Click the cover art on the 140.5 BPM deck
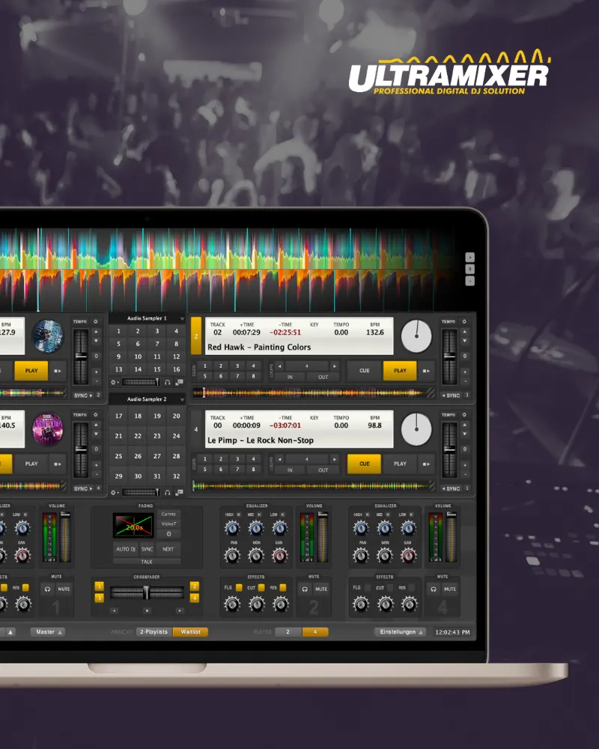599x749 pixels. click(x=48, y=429)
